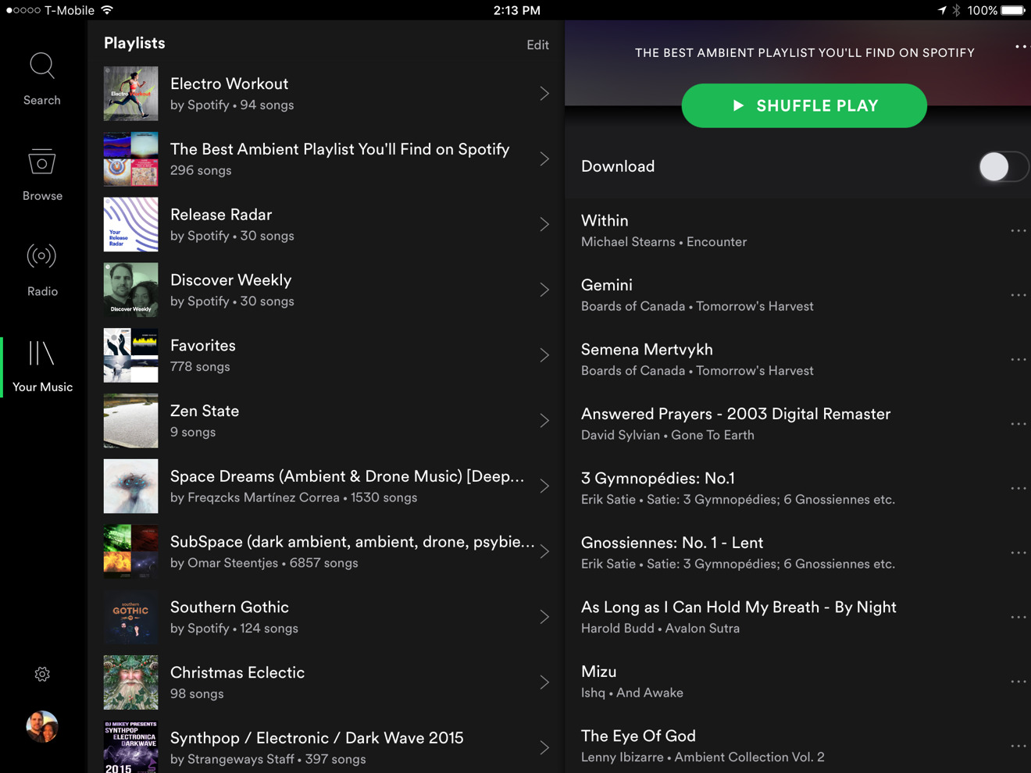
Task: Expand Southern Gothic playlist chevron
Action: 544,617
